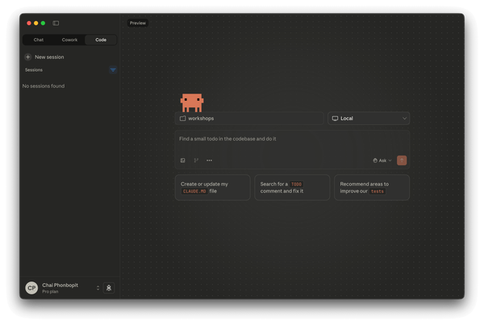Open the Ask permission mode dropdown
The image size is (484, 325).
[382, 160]
